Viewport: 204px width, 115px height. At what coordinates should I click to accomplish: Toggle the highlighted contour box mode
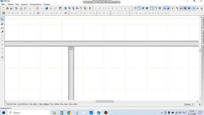pyautogui.click(x=152, y=8)
